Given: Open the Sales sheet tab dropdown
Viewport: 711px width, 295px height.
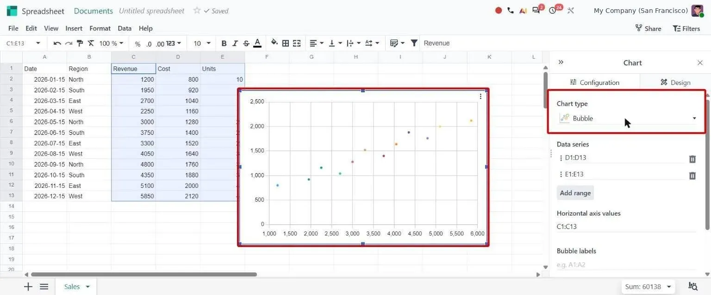Looking at the screenshot, I should click(87, 287).
